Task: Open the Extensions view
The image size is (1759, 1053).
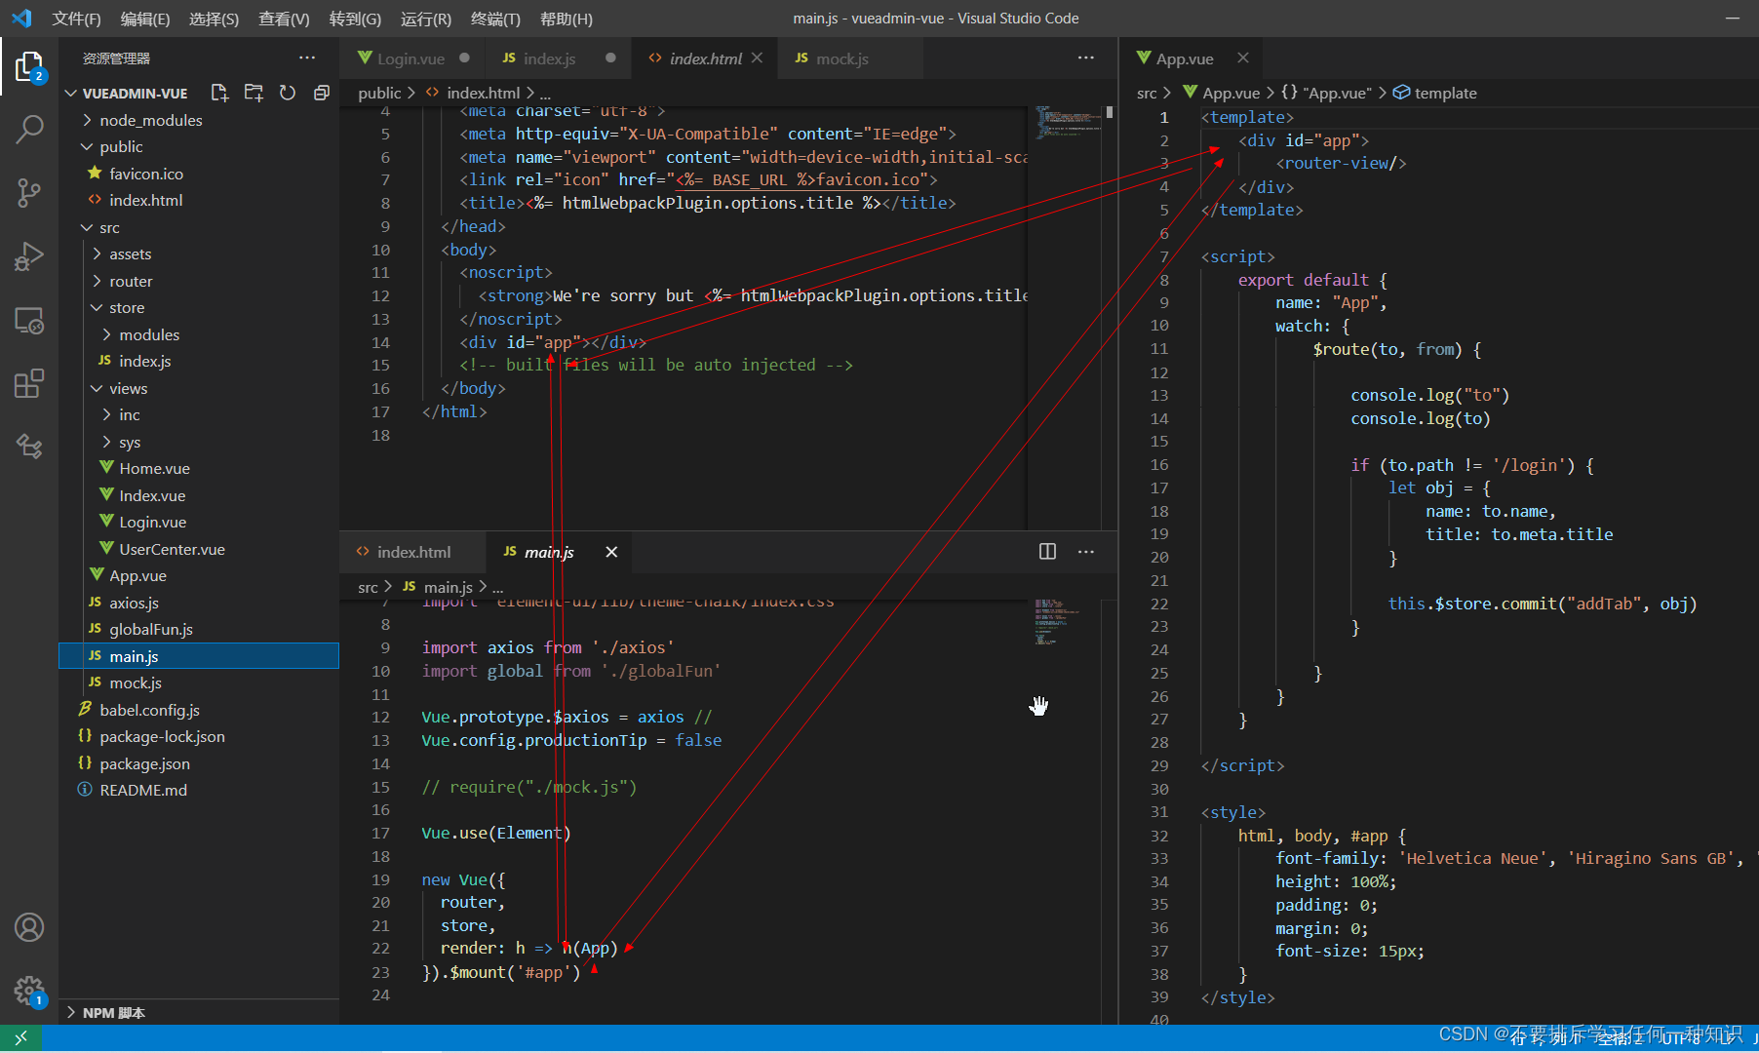Action: 29,383
